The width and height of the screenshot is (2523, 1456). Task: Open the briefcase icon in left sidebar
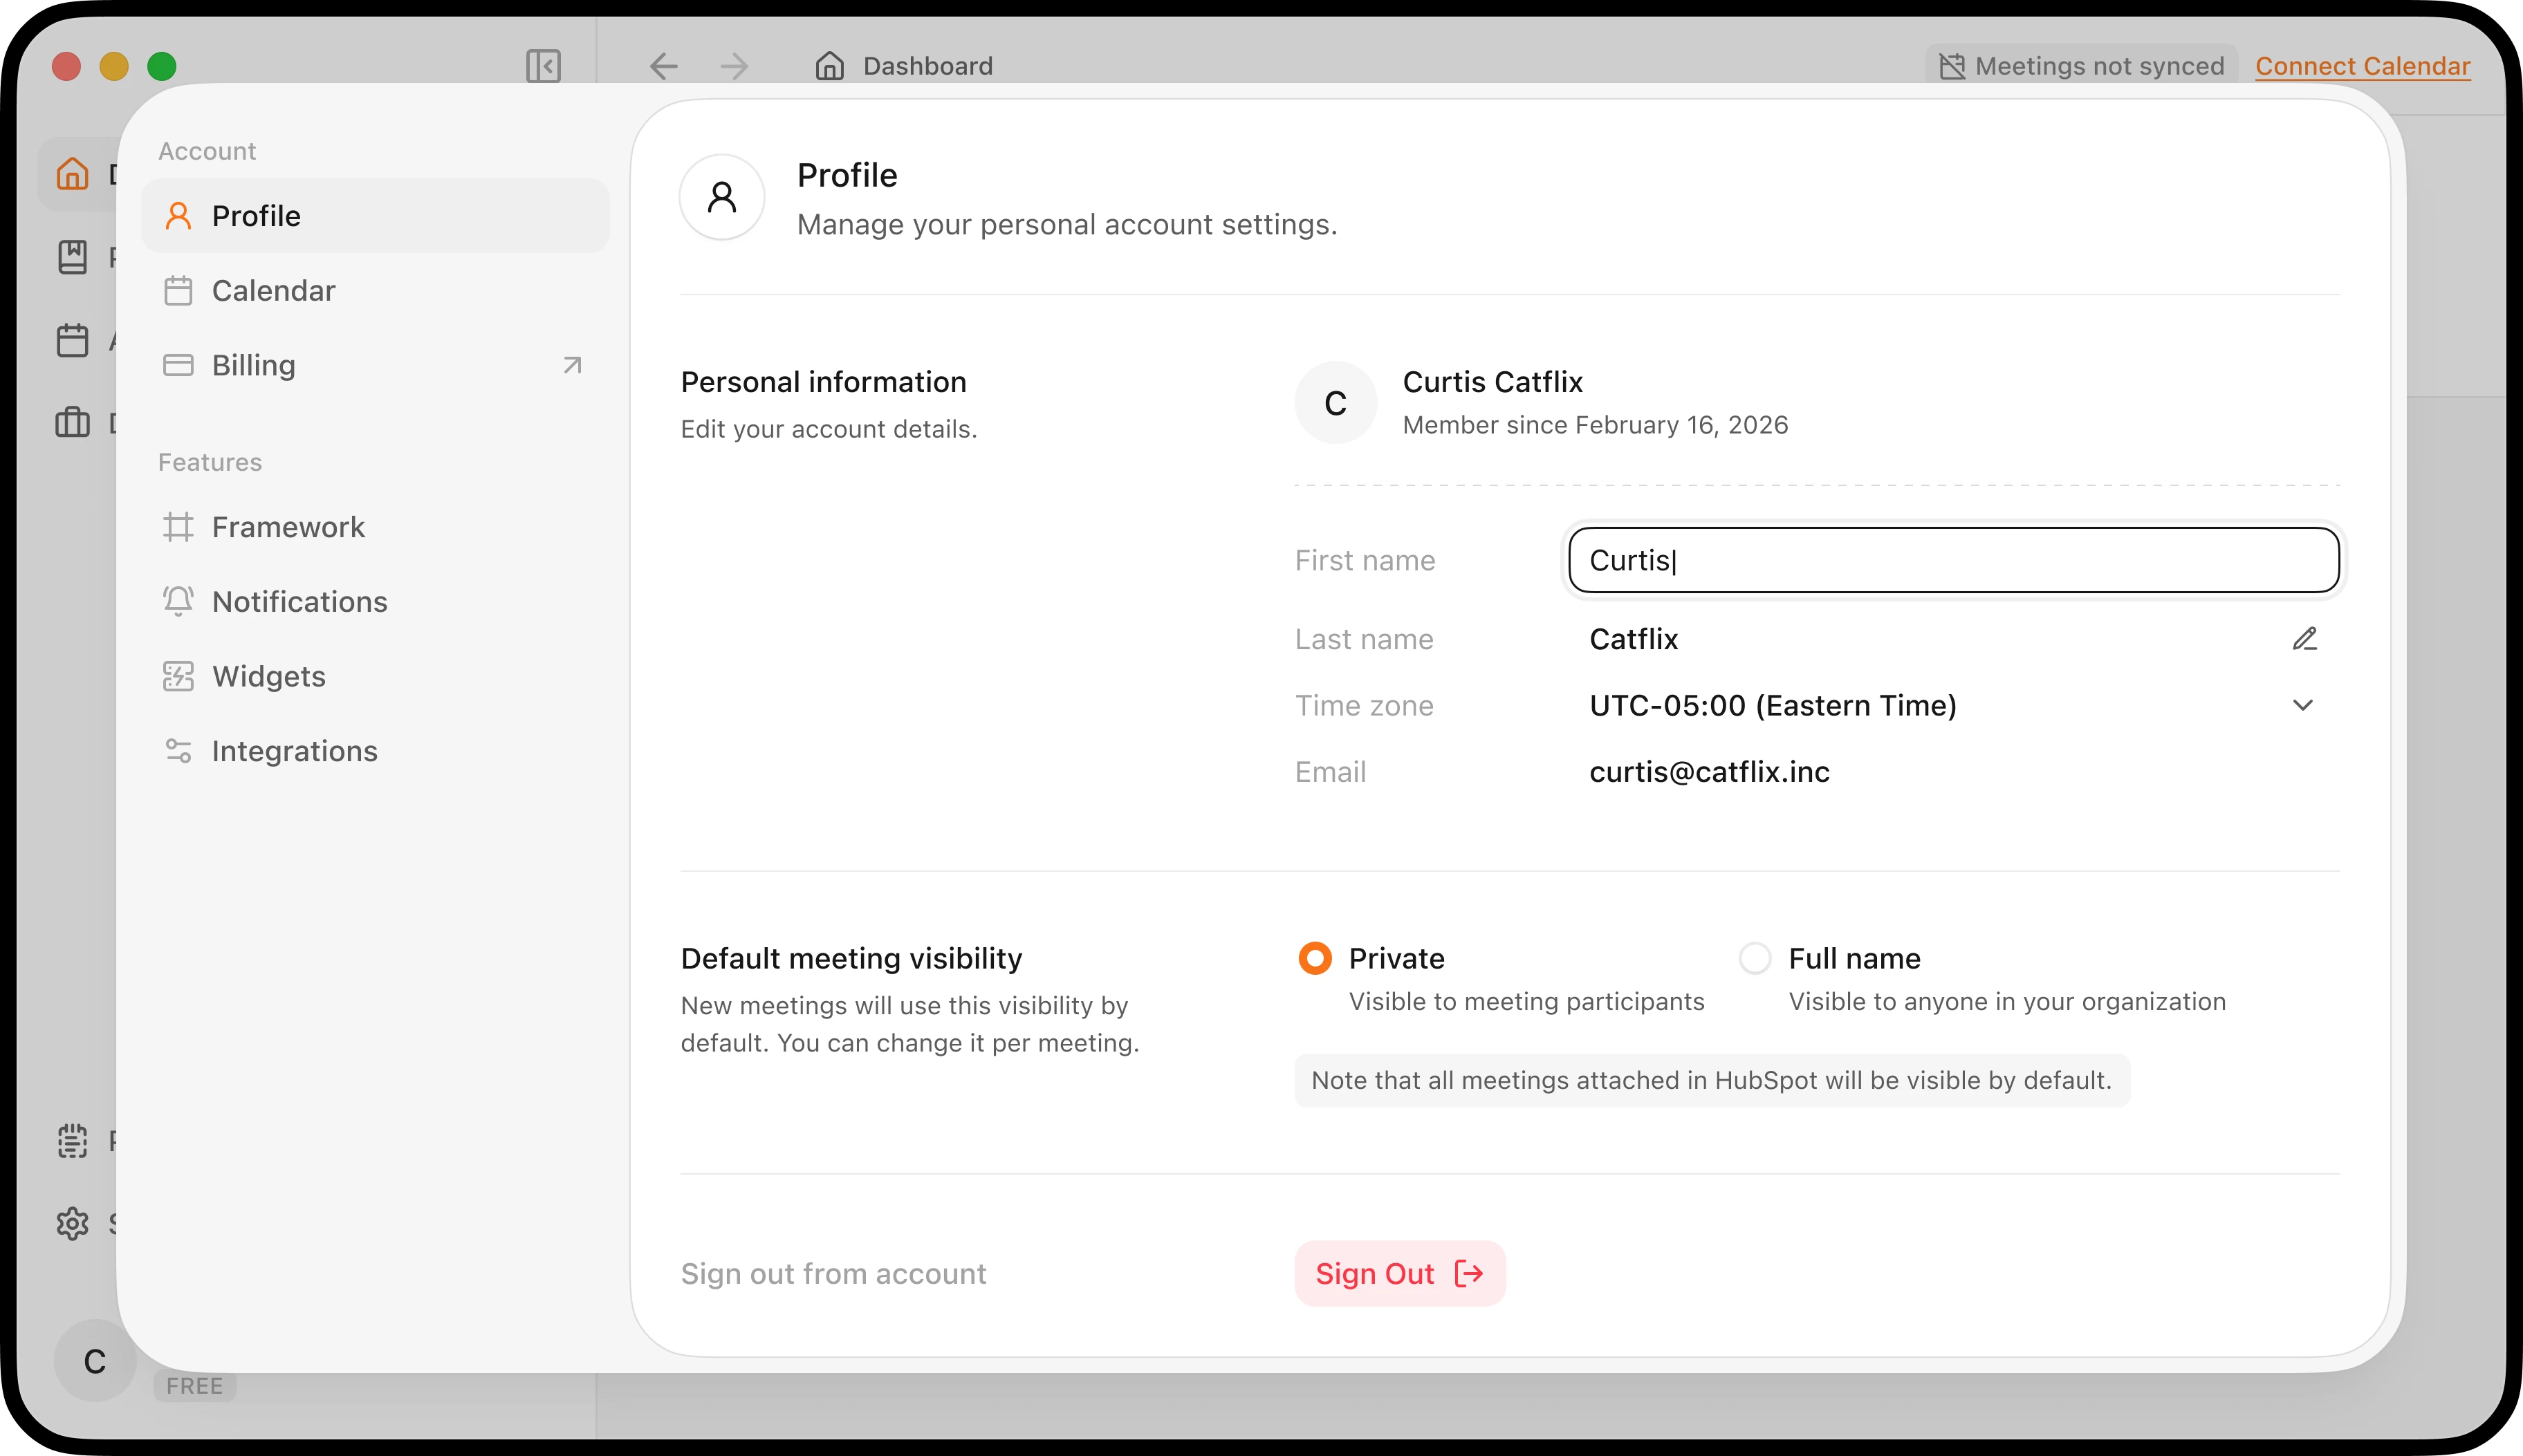[x=72, y=422]
